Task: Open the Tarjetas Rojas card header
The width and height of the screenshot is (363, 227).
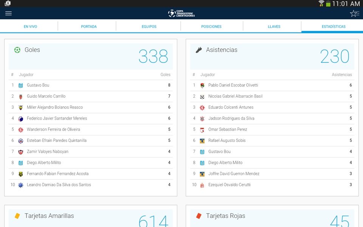Action: click(272, 218)
